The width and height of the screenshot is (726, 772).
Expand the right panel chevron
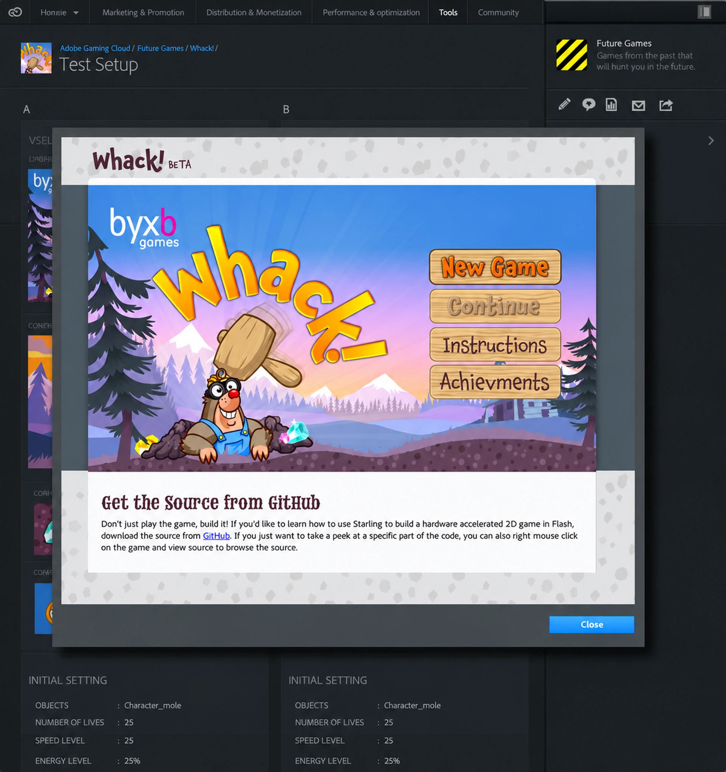click(x=711, y=141)
